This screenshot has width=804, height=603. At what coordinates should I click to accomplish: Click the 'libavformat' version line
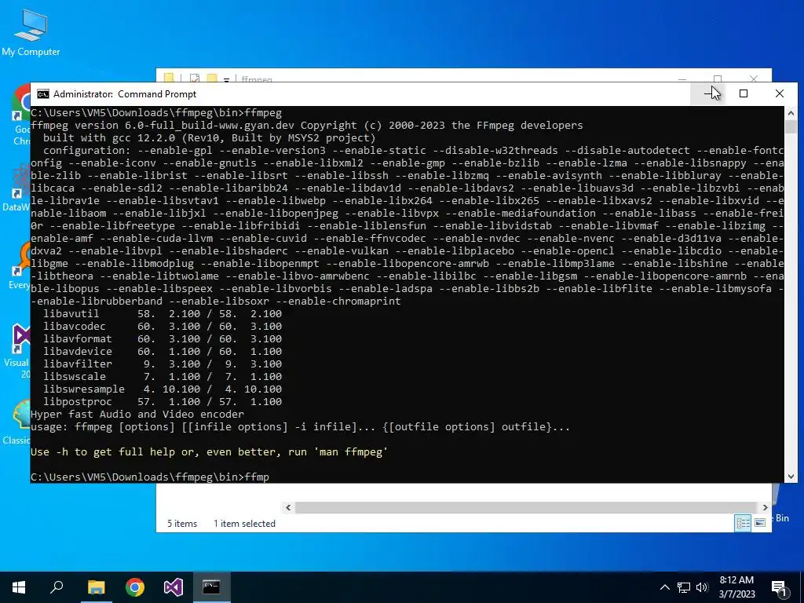pyautogui.click(x=163, y=339)
